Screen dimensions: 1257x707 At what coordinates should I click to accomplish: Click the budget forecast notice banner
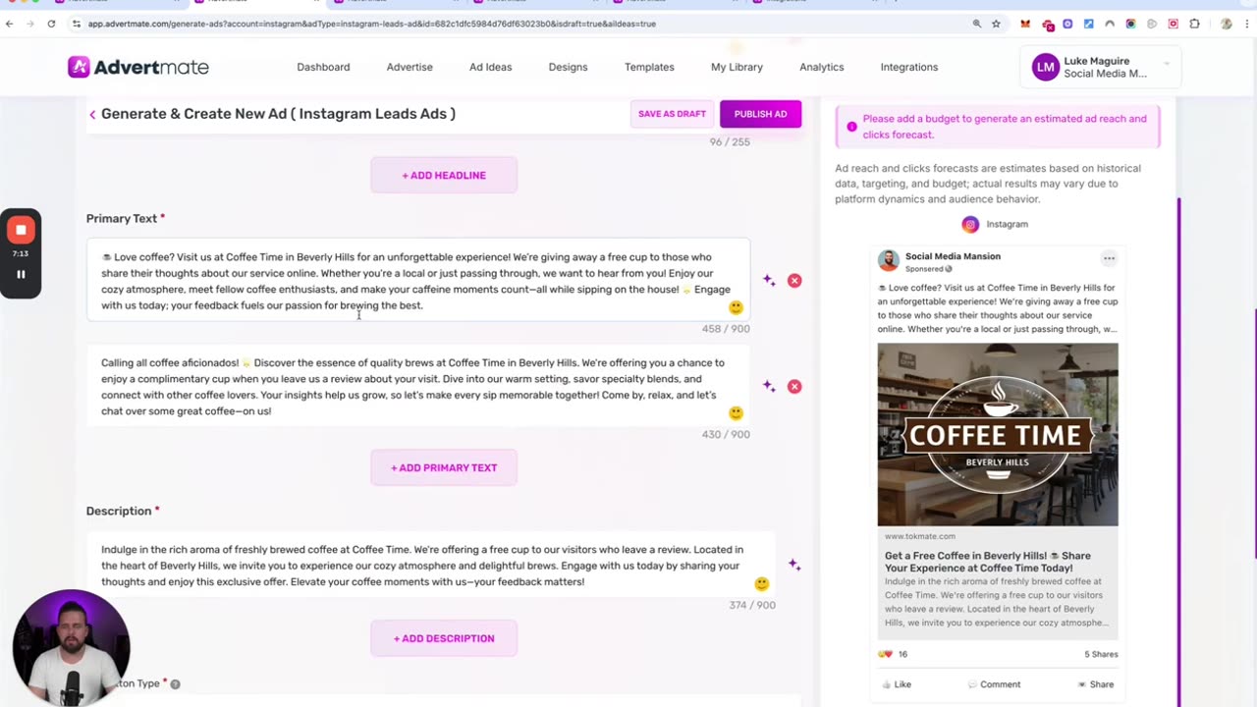point(998,127)
